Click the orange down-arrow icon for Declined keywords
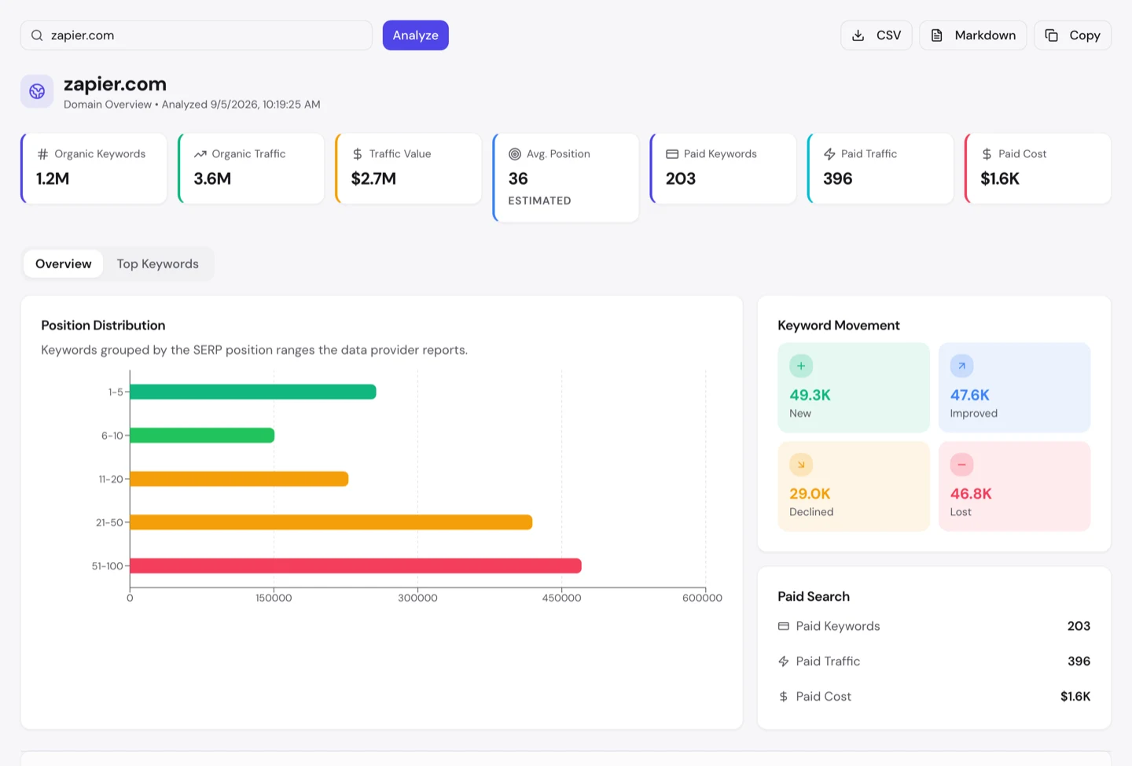1132x766 pixels. point(801,465)
